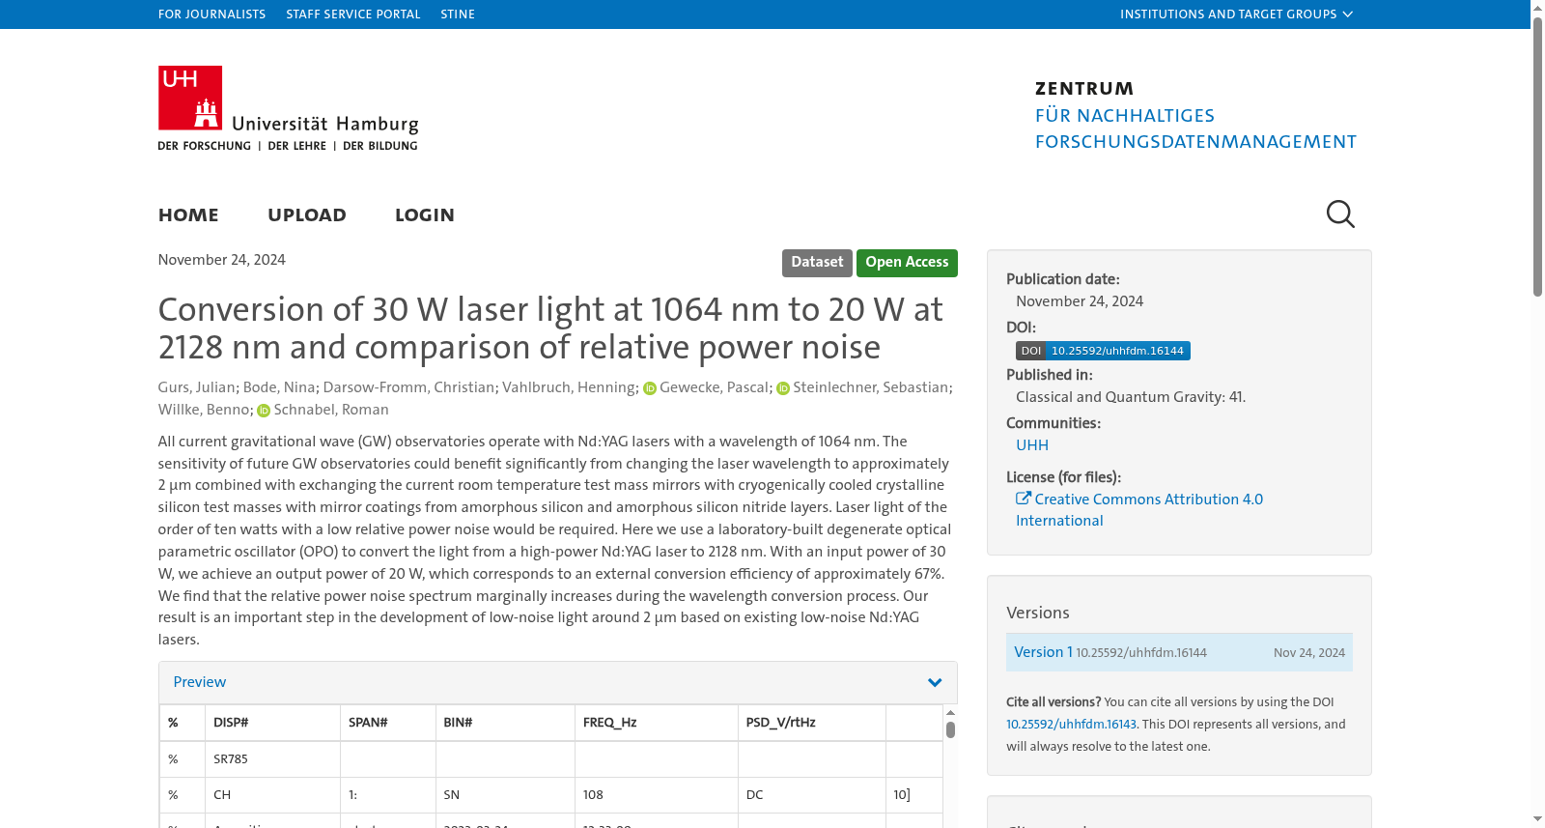Click the DC table cell
This screenshot has width=1545, height=828.
812,795
